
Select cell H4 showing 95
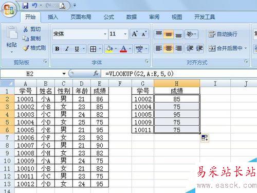pyautogui.click(x=177, y=114)
